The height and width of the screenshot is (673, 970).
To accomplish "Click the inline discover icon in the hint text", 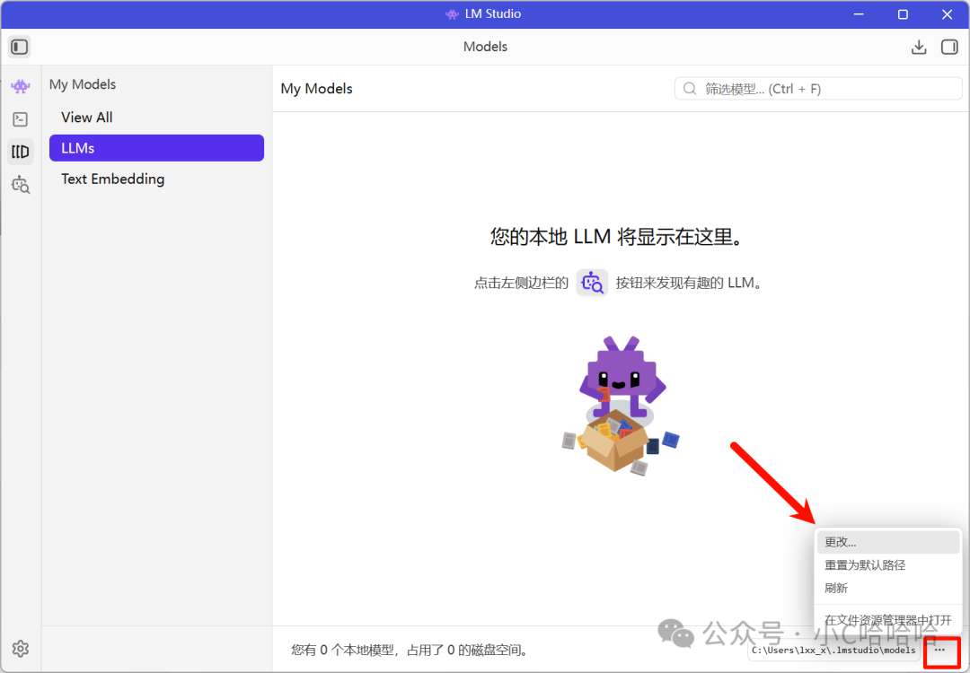I will coord(592,283).
